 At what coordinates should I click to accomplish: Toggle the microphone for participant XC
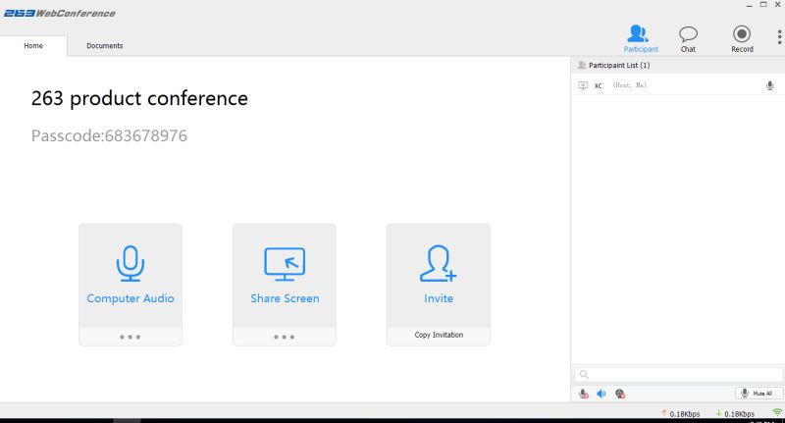[770, 86]
